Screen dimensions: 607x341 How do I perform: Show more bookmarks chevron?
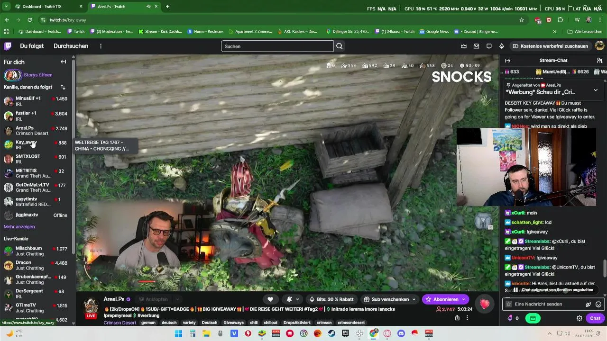(554, 32)
